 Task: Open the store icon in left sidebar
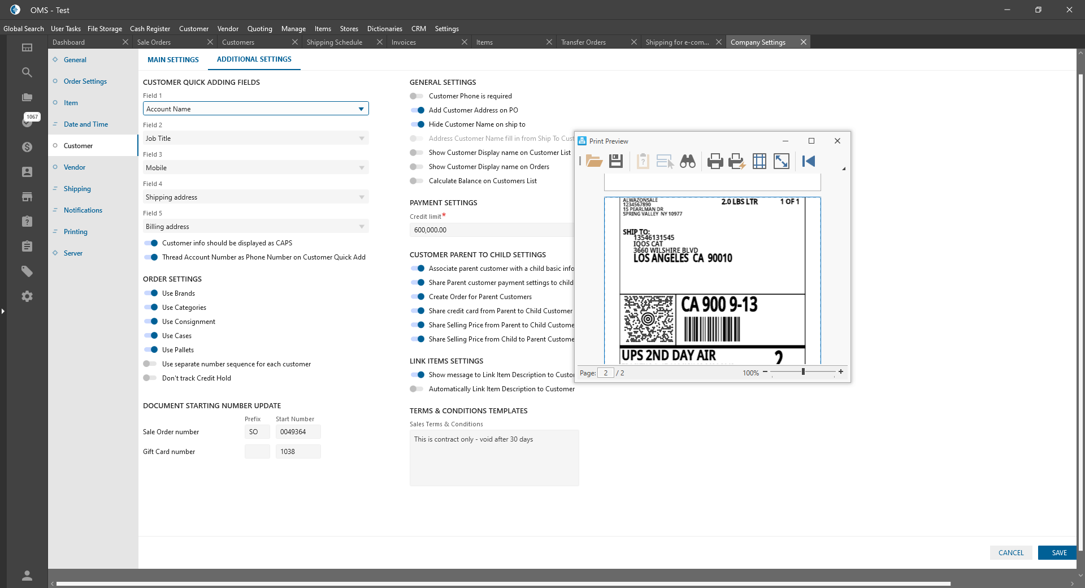27,197
